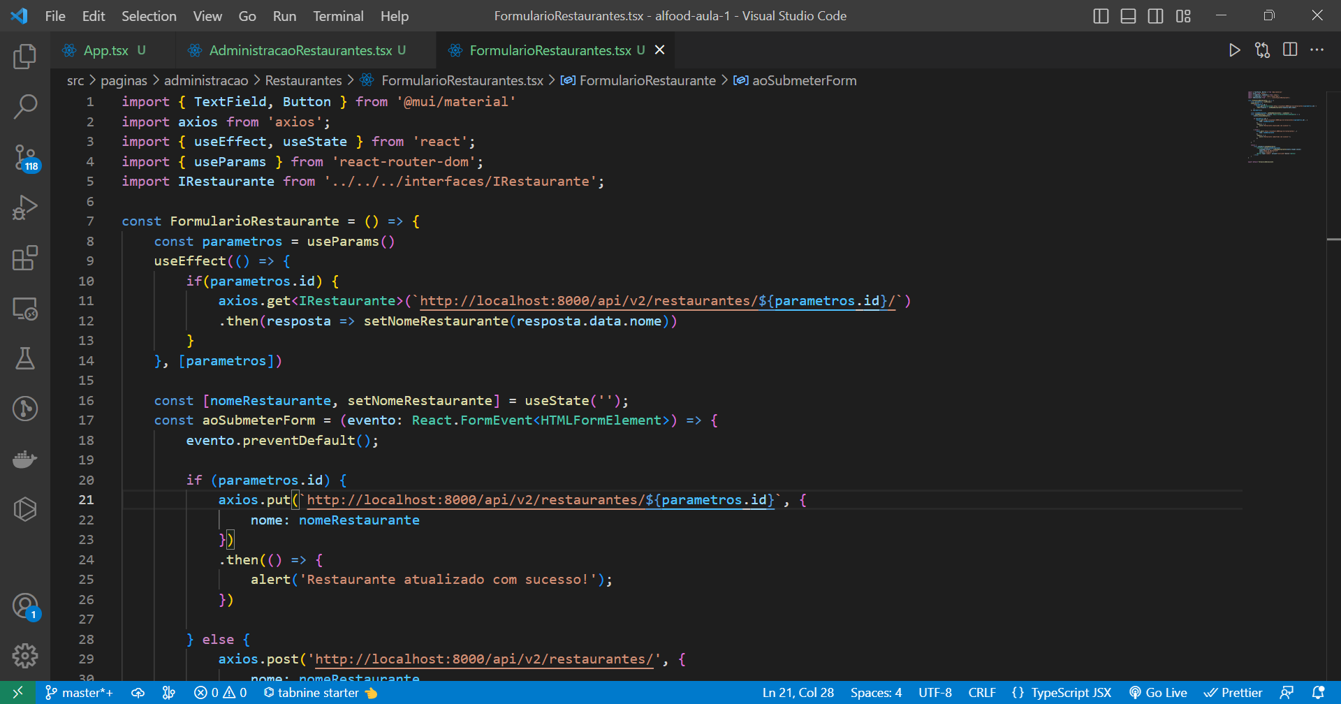Open the errors and warnings problems indicator
The width and height of the screenshot is (1341, 704).
coord(221,693)
